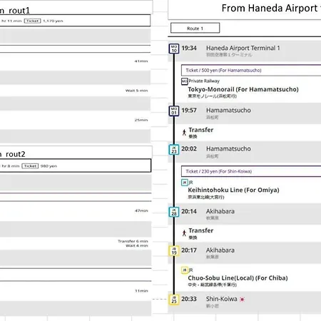The height and width of the screenshot is (321, 321).
Task: Click the JK JR line icon
Action: (185, 183)
